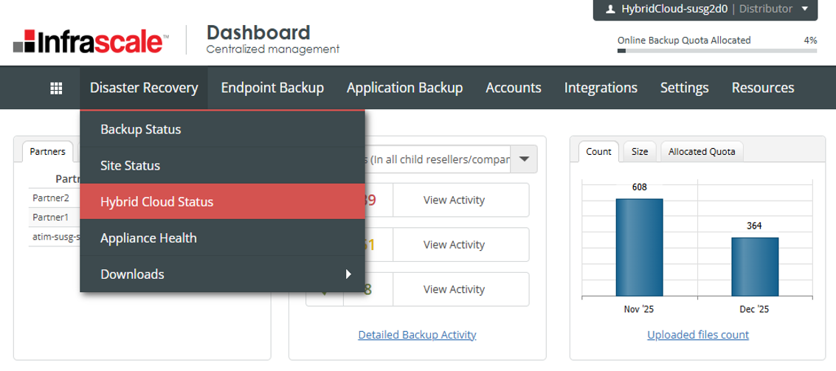
Task: Open the resellers/companies filter dropdown
Action: pos(524,159)
